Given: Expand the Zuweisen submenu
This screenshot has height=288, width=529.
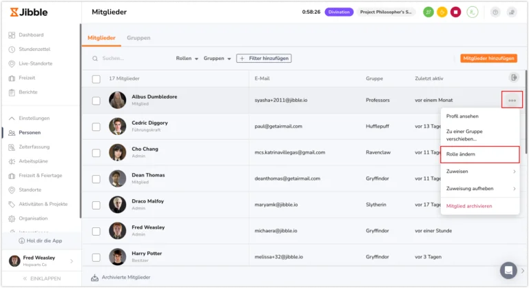Looking at the screenshot, I should coord(480,171).
